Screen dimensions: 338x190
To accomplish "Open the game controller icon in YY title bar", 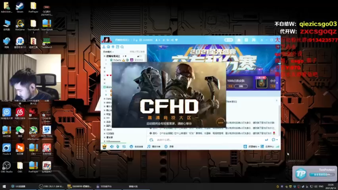I will click(x=253, y=40).
